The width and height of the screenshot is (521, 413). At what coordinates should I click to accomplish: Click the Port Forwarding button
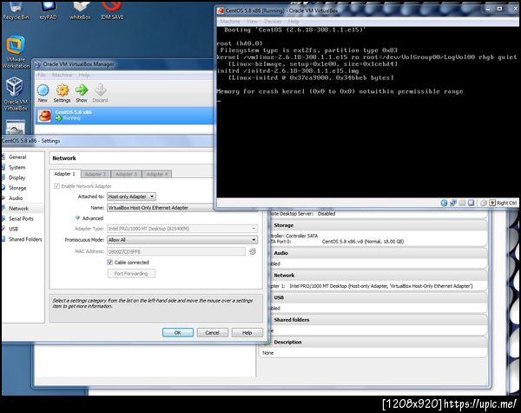[x=131, y=274]
